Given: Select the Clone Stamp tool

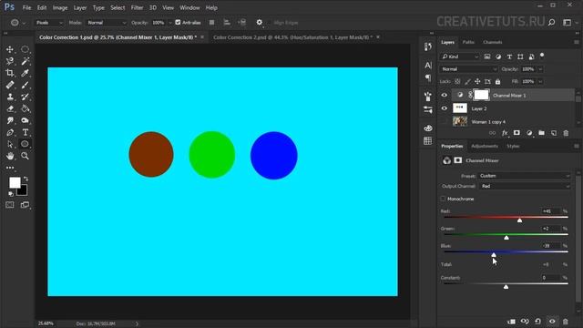Looking at the screenshot, I should click(x=10, y=97).
